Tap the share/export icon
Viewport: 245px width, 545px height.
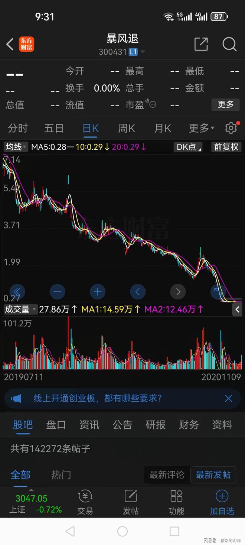[x=201, y=44]
